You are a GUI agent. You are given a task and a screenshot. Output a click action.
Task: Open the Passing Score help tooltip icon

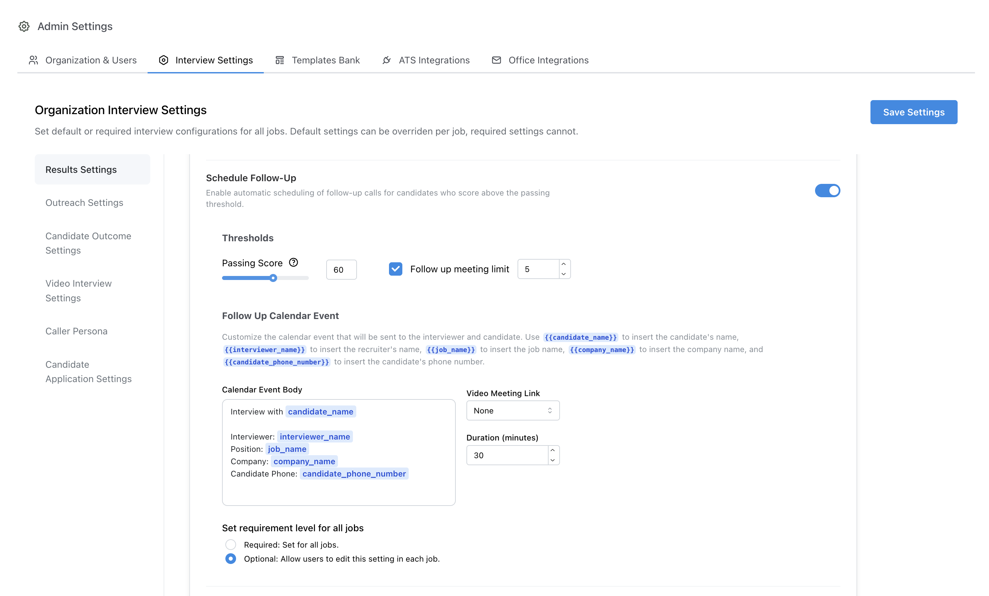[x=293, y=262]
